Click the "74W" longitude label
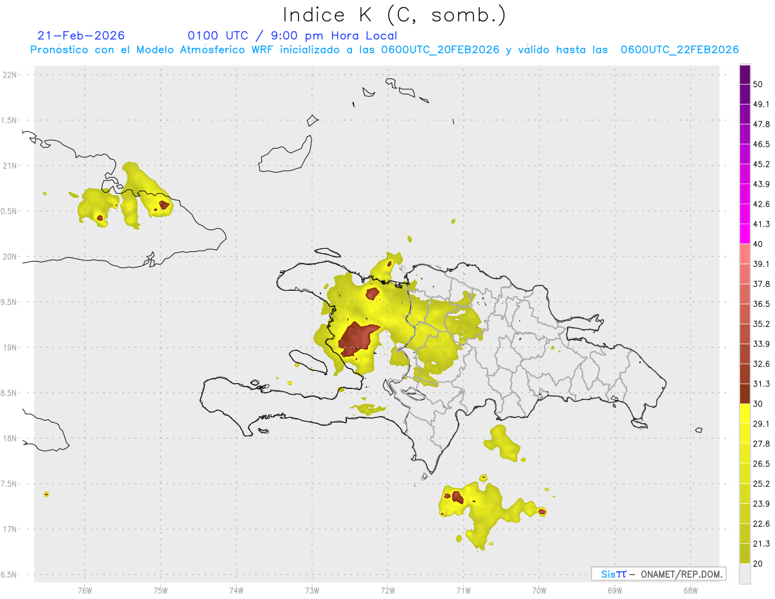Screen dimensions: 775x599 (236, 591)
